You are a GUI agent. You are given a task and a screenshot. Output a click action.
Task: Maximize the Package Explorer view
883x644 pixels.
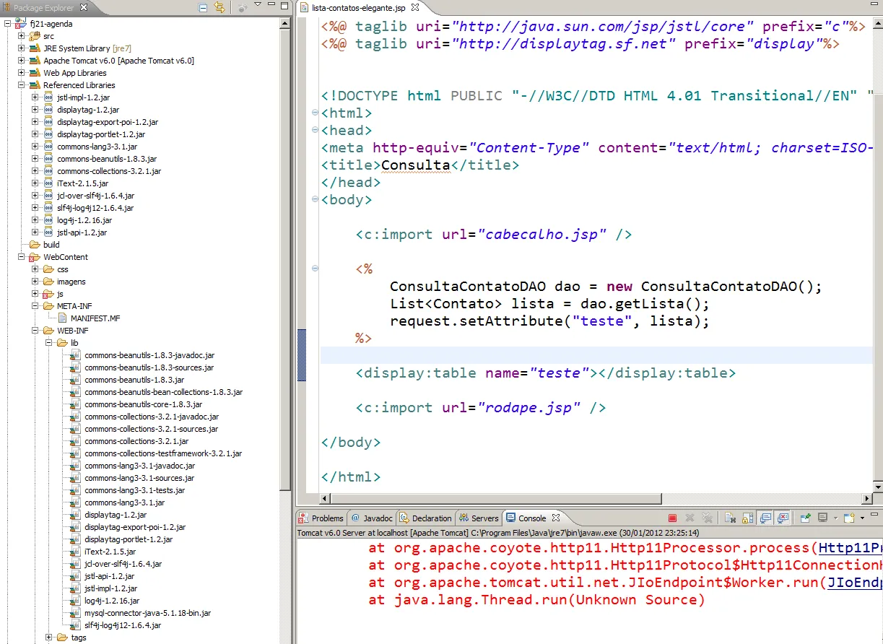284,6
